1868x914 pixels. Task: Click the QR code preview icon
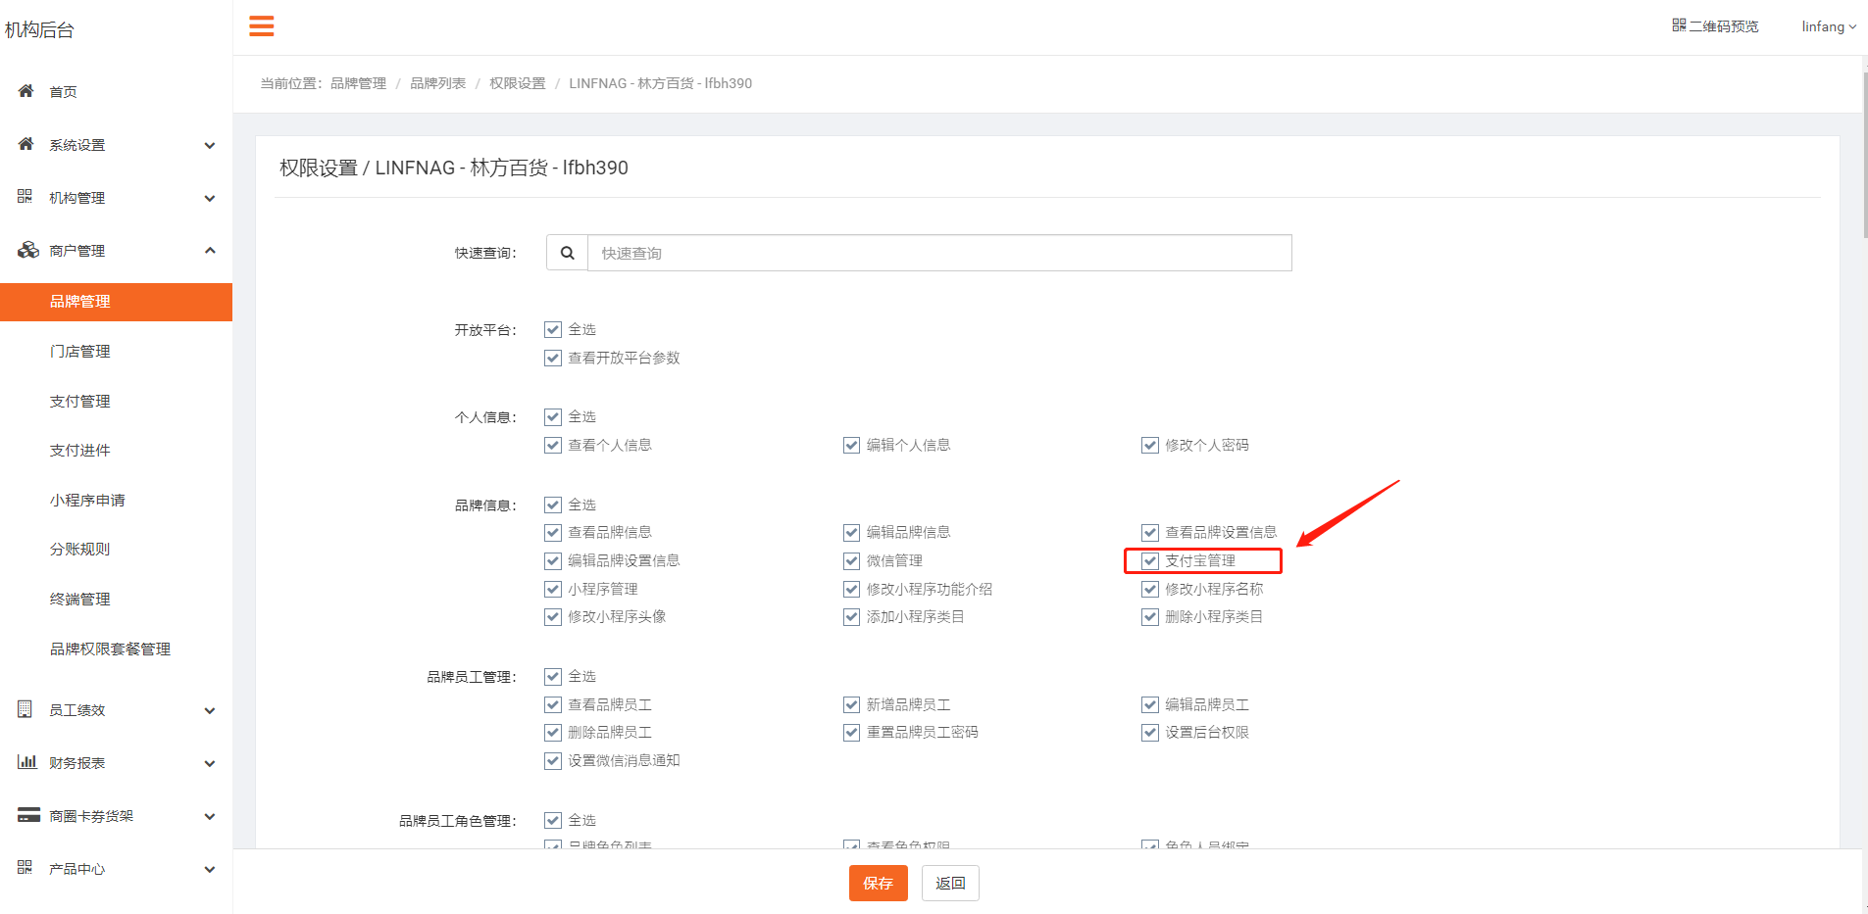tap(1679, 25)
